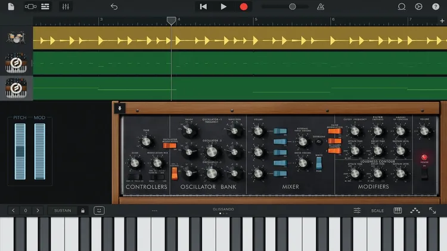Click the keyboard resize arrows icon

point(433,210)
